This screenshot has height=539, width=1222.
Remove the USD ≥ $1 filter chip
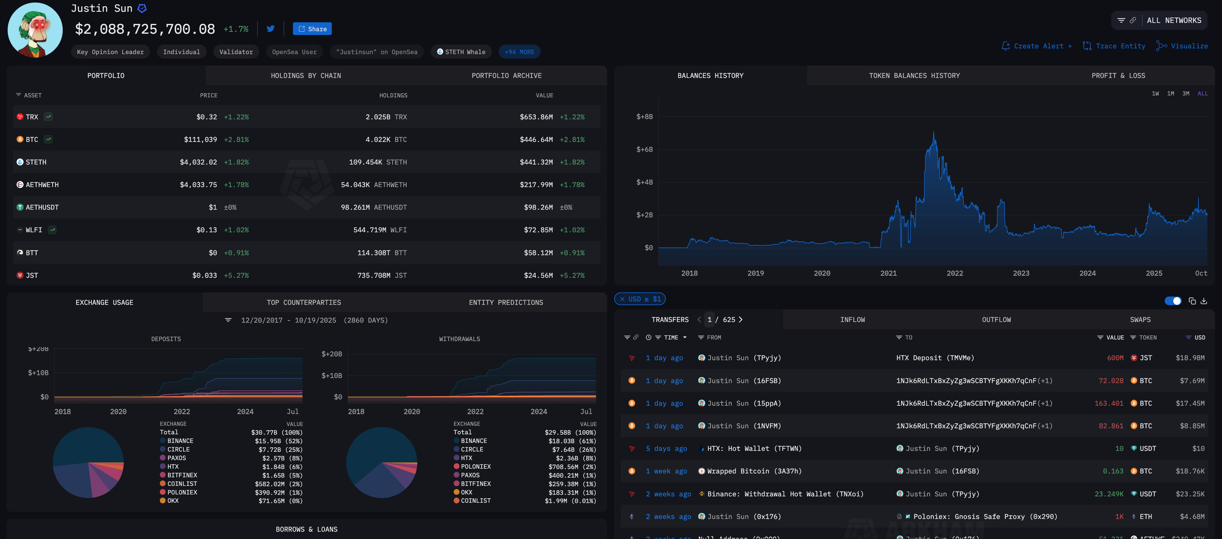pos(622,299)
